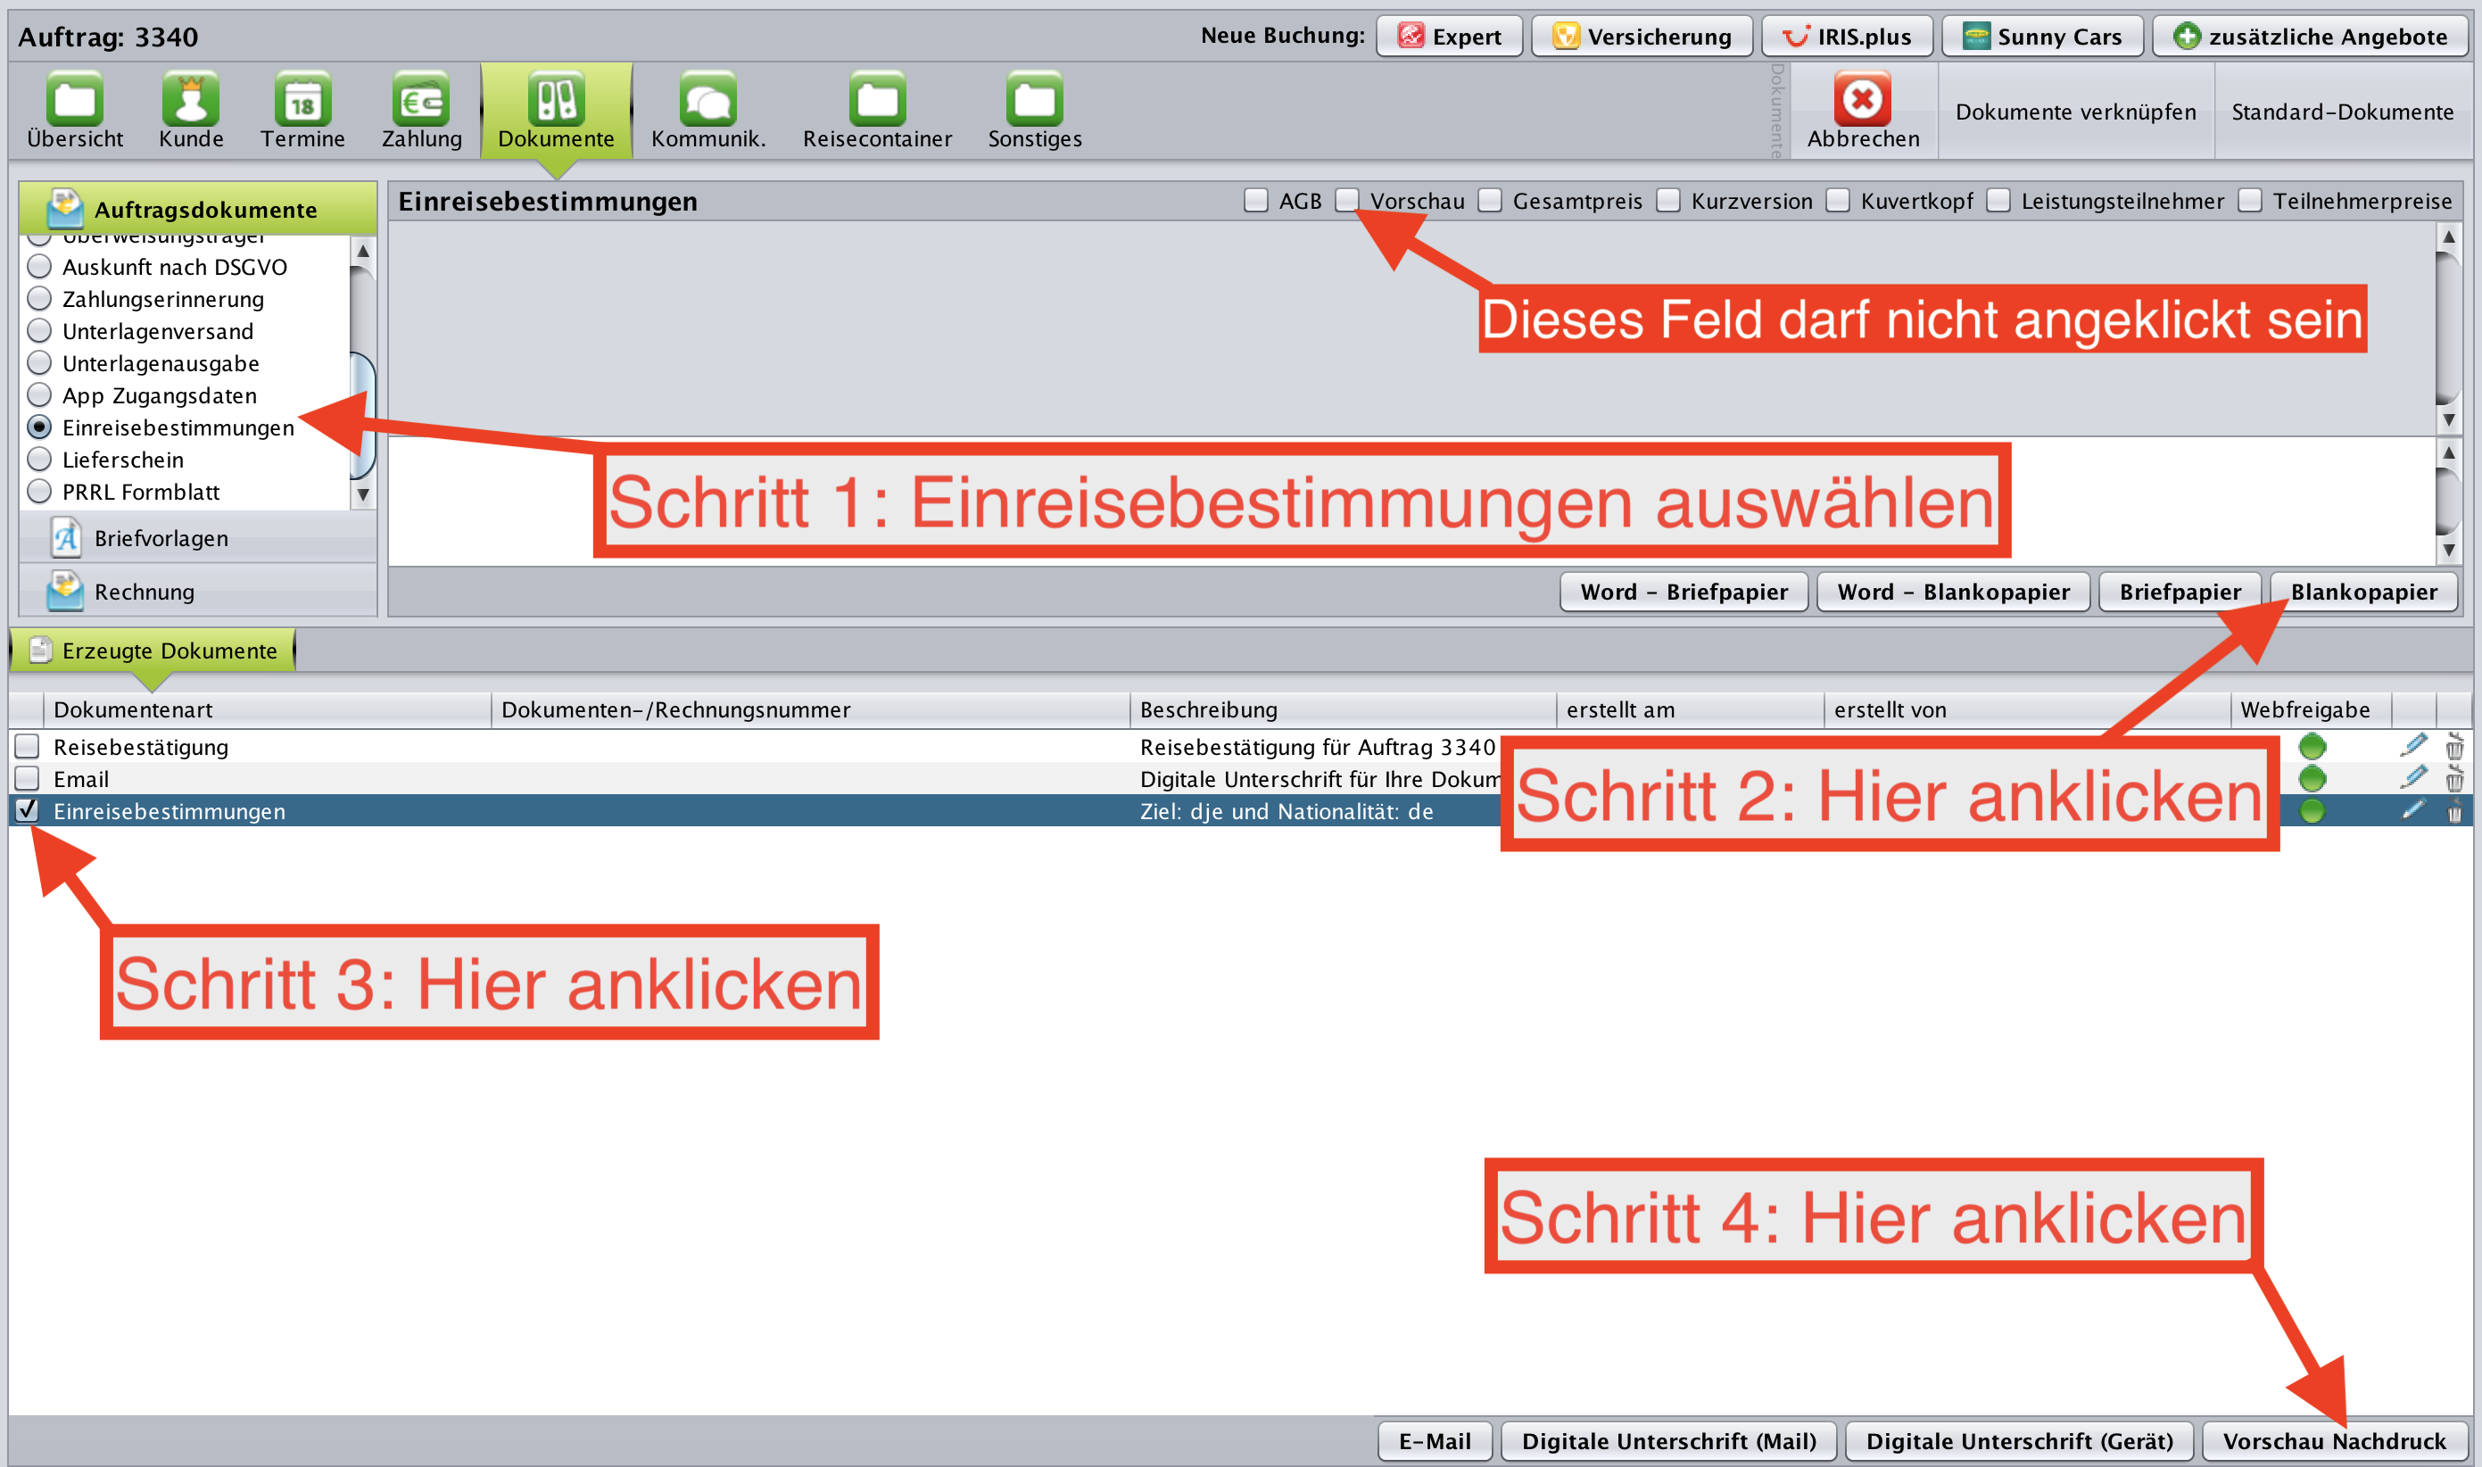The height and width of the screenshot is (1467, 2482).
Task: Sort by Dokumentenart column header
Action: coord(134,709)
